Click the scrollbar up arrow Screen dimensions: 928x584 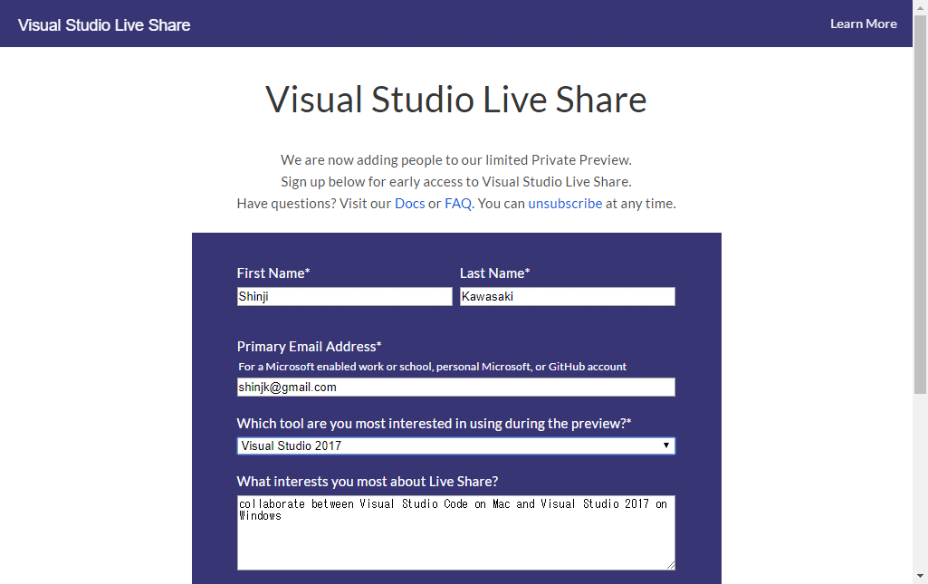[921, 7]
